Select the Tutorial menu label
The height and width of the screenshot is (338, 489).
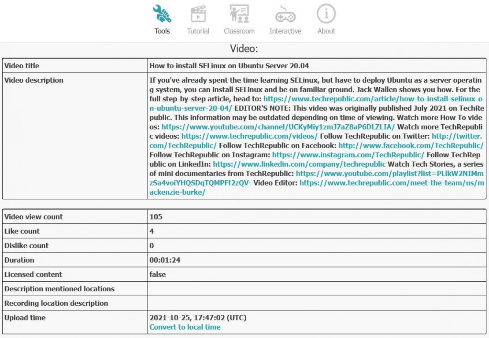click(x=198, y=31)
